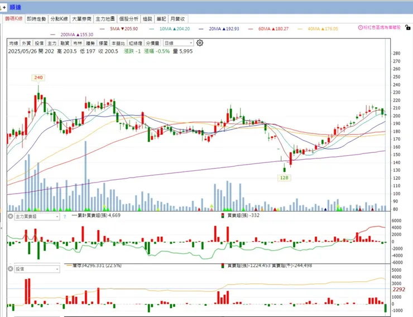Open the 個股分析 tab

tap(128, 19)
